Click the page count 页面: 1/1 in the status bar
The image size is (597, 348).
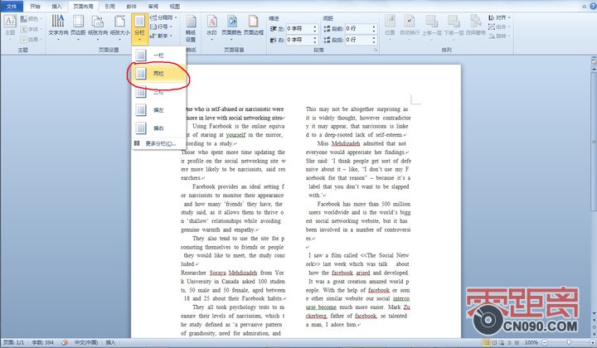tap(14, 343)
